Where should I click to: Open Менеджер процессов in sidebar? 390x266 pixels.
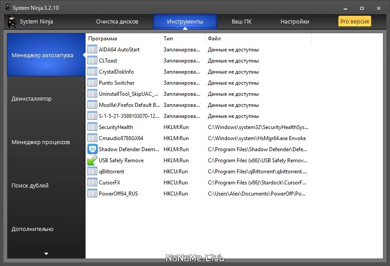pyautogui.click(x=40, y=142)
